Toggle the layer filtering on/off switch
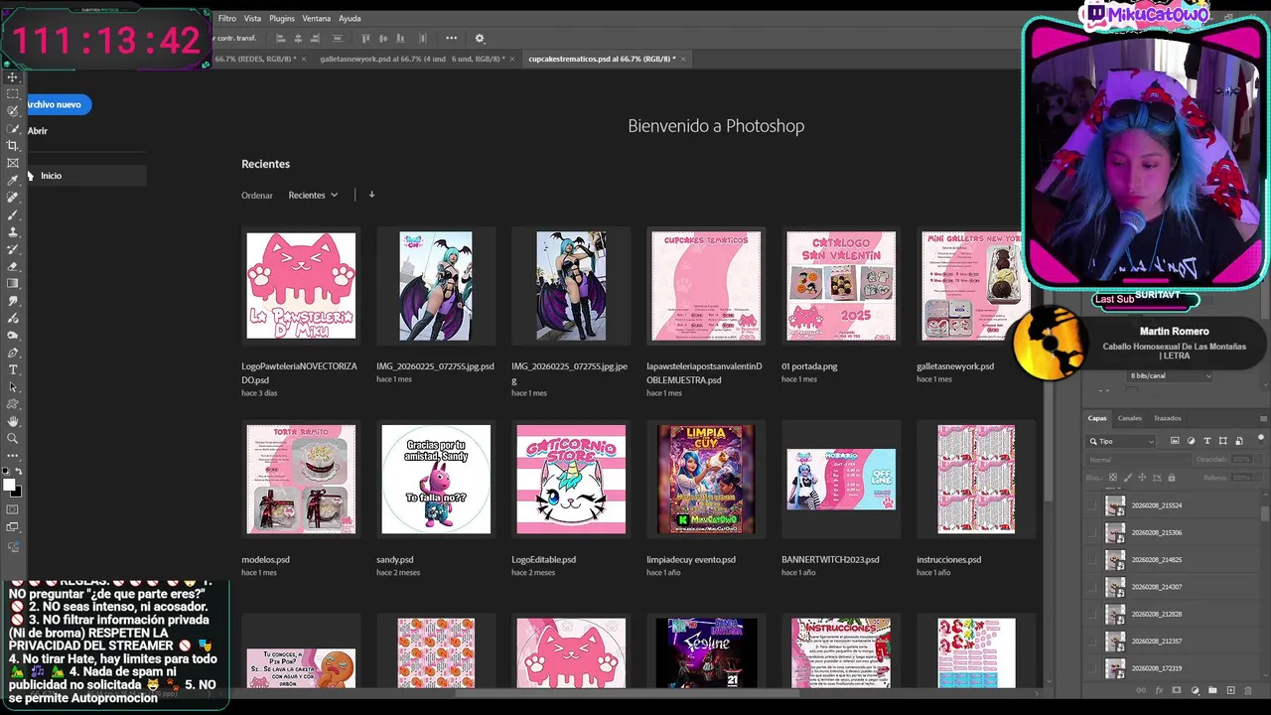This screenshot has width=1271, height=715. pyautogui.click(x=1261, y=440)
